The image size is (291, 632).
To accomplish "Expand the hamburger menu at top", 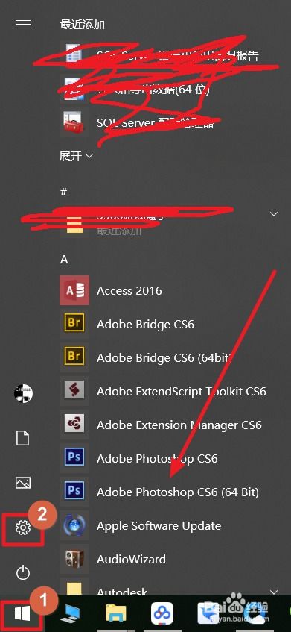I will pyautogui.click(x=23, y=25).
